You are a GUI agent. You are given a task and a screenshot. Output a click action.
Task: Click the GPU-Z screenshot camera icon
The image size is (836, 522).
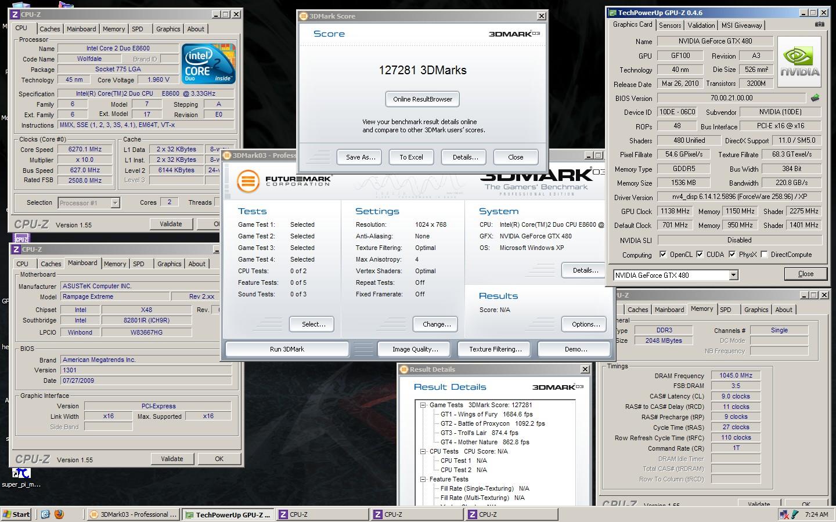[819, 25]
